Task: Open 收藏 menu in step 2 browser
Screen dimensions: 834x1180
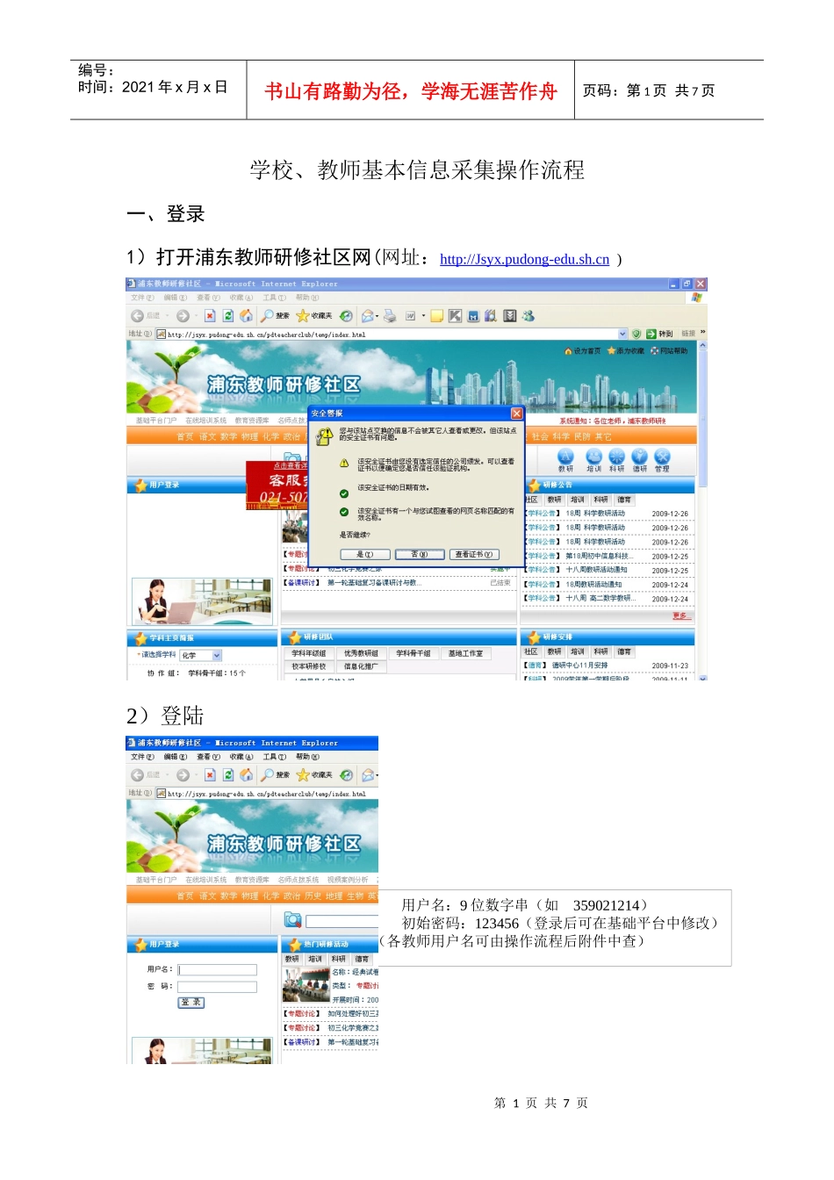Action: [x=241, y=757]
